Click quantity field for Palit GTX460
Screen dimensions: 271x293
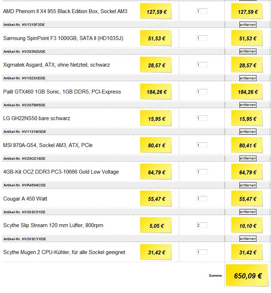click(x=202, y=91)
